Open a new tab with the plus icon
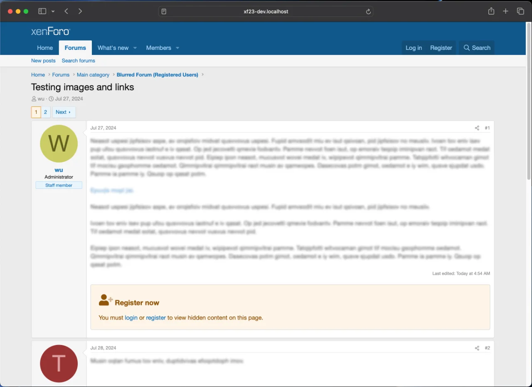Screen dimensions: 532x387 pyautogui.click(x=505, y=11)
